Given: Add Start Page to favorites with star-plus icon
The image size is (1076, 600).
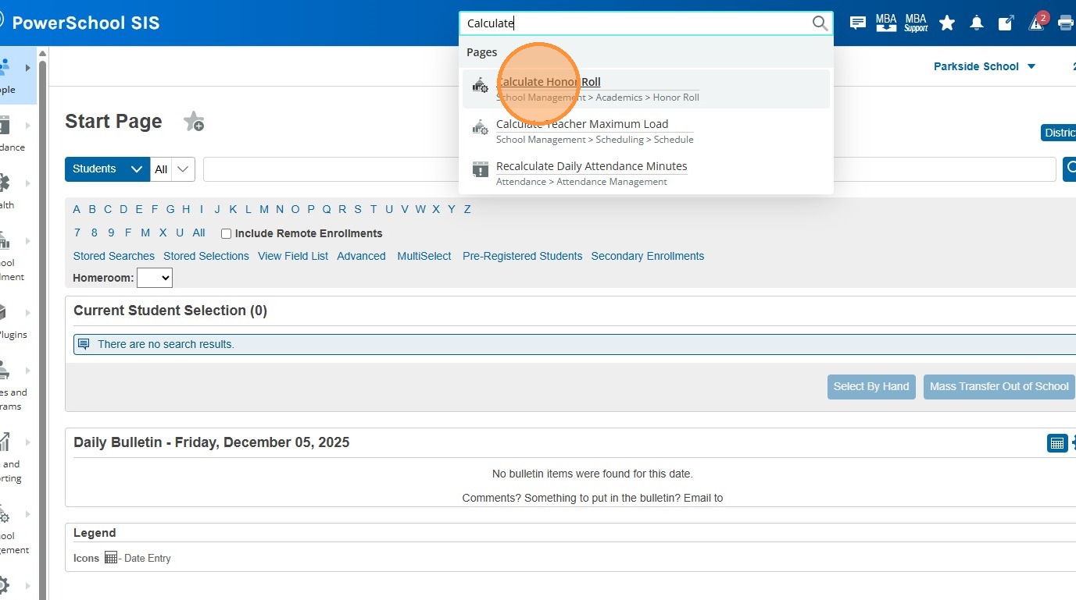Looking at the screenshot, I should pyautogui.click(x=193, y=122).
